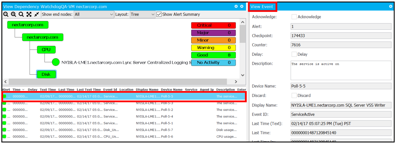Click green status icon in Poll-5-7 row
This screenshot has width=396, height=144.
(x=4, y=130)
